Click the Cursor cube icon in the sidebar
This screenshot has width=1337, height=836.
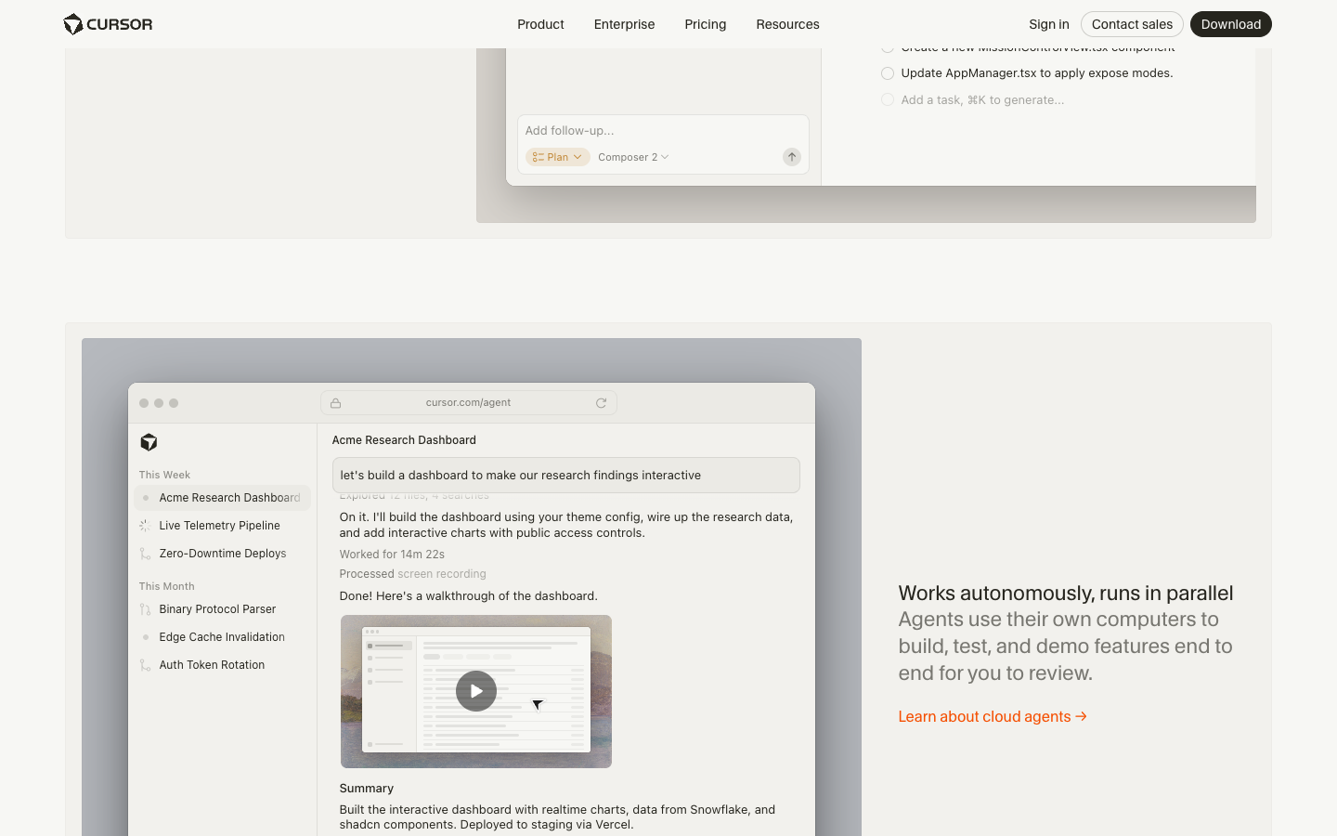point(149,442)
